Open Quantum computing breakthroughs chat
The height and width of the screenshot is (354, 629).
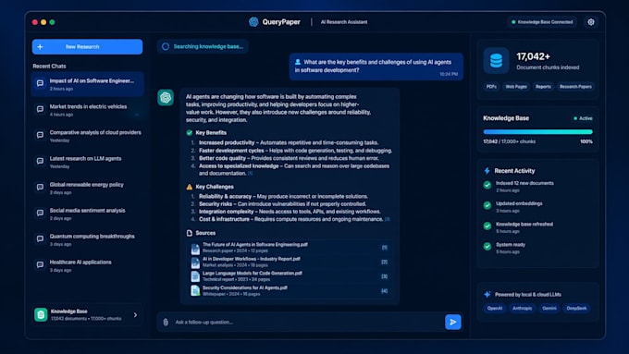click(88, 239)
